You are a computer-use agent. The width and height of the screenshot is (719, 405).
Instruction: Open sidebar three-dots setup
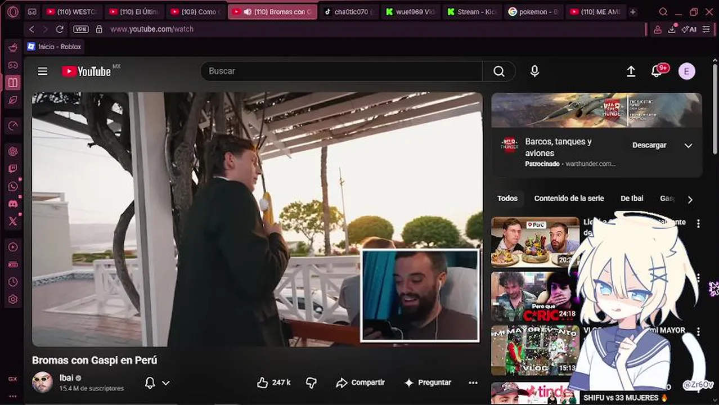click(12, 396)
